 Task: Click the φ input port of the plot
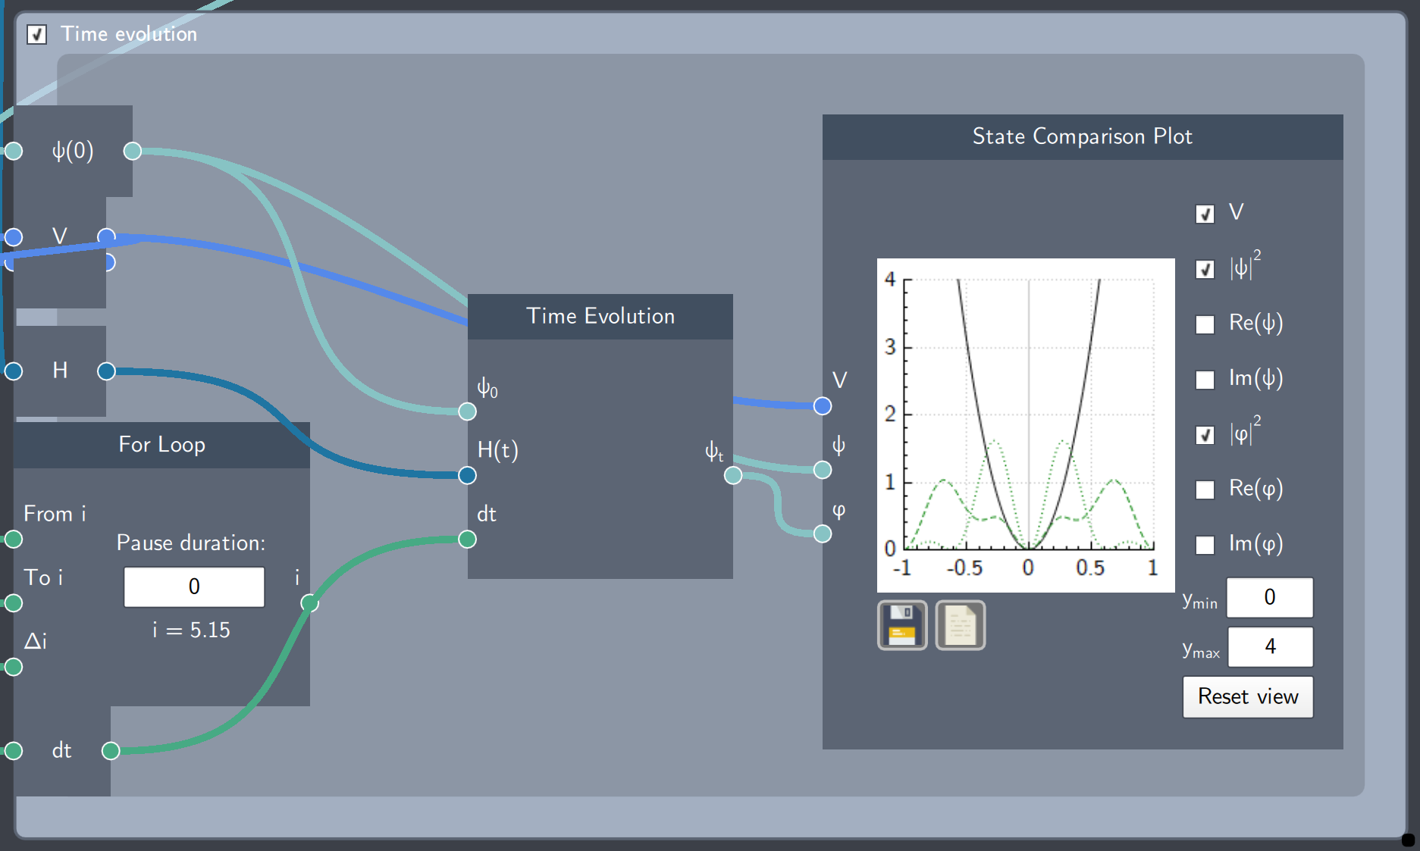click(823, 533)
